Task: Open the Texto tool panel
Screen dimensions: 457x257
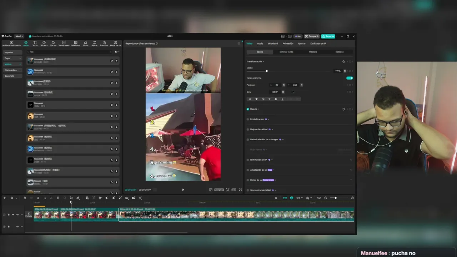Action: pyautogui.click(x=35, y=44)
